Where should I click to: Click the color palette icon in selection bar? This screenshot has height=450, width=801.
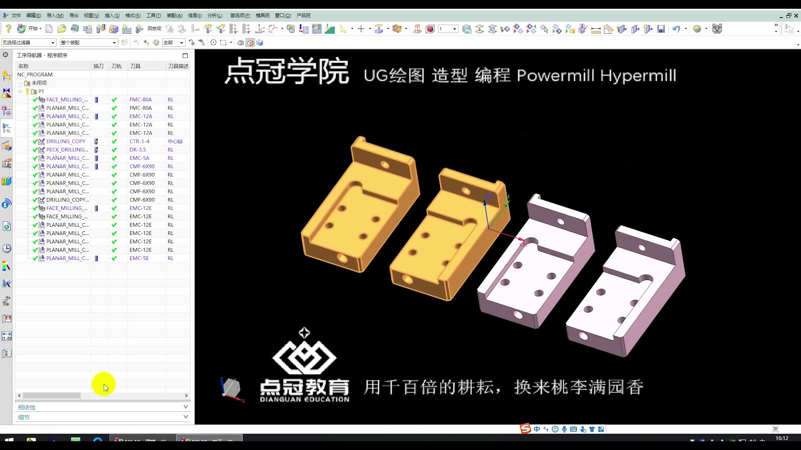[156, 42]
